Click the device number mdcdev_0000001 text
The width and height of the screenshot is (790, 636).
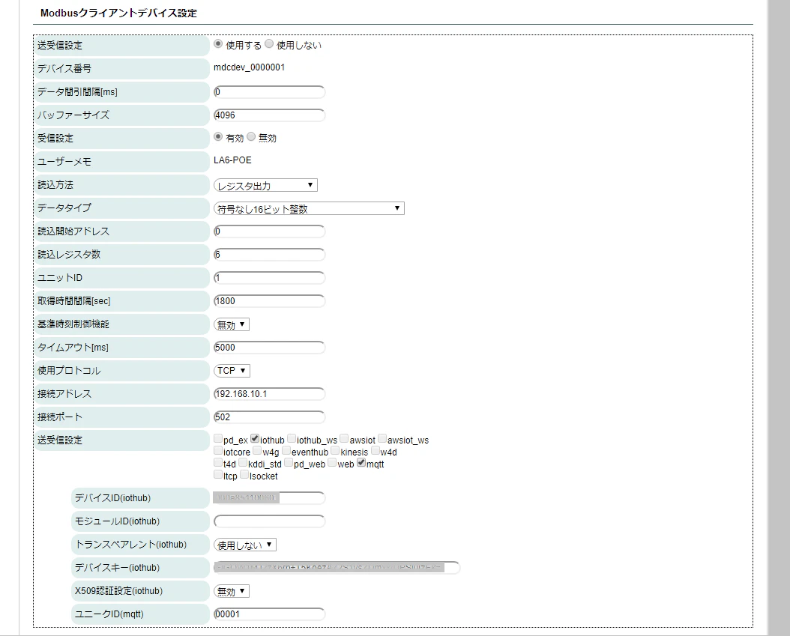[250, 67]
